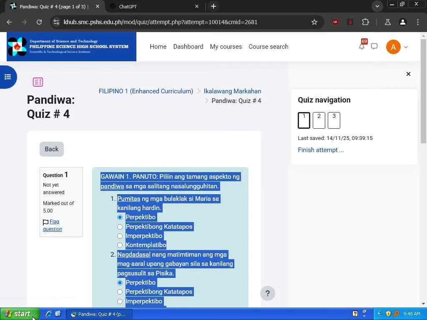427x320 pixels.
Task: Open Course search in the top navigation
Action: [x=268, y=47]
